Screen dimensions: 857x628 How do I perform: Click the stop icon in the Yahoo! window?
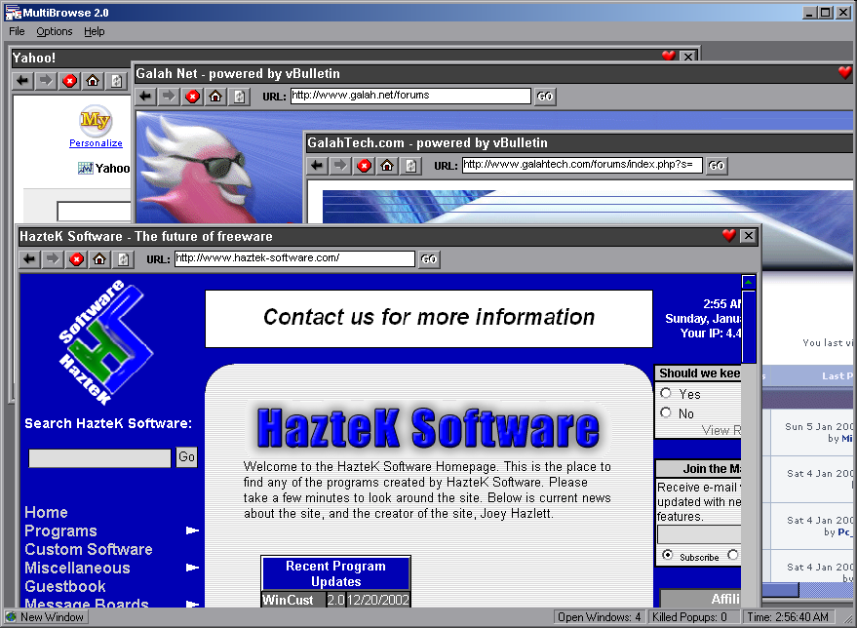[69, 81]
